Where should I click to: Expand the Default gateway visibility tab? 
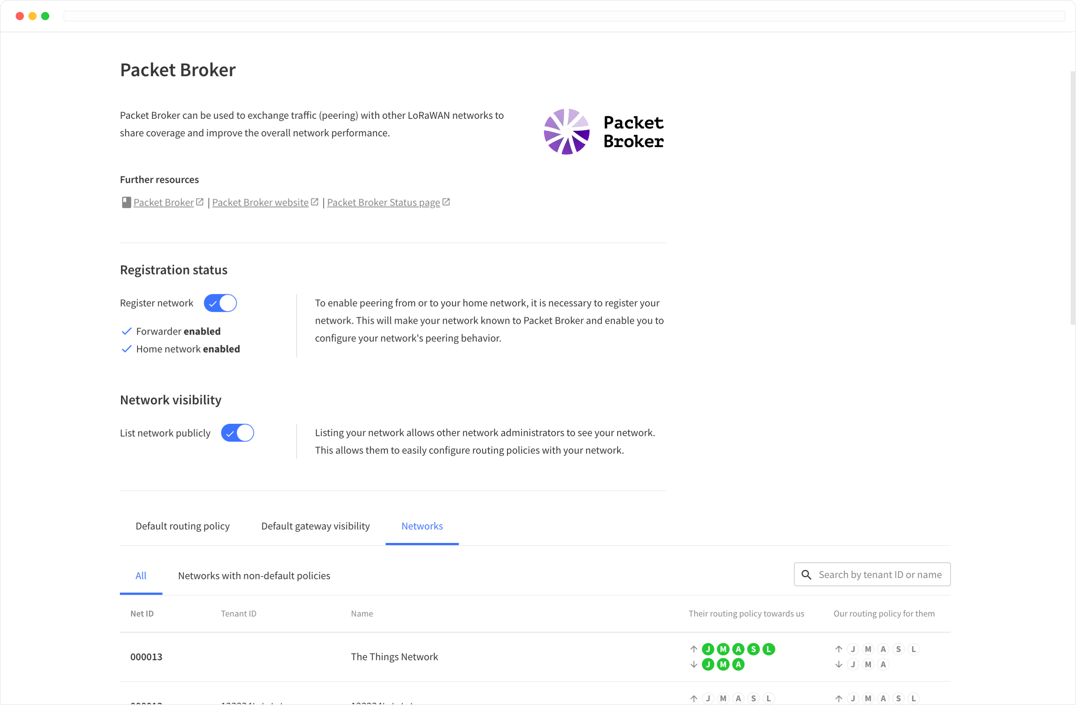click(315, 526)
